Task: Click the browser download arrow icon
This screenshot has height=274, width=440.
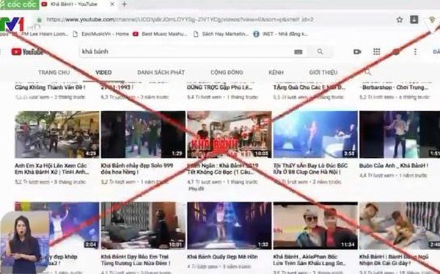Action: click(414, 19)
